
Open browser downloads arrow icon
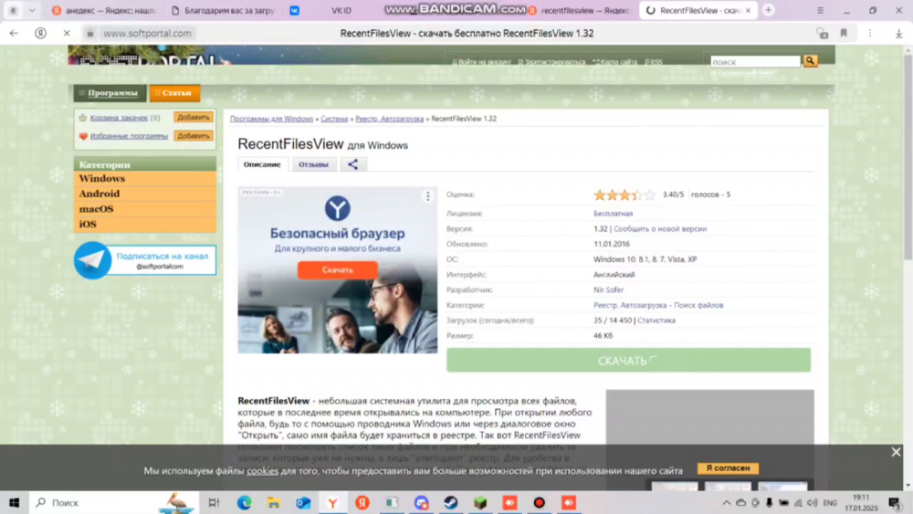pos(899,34)
